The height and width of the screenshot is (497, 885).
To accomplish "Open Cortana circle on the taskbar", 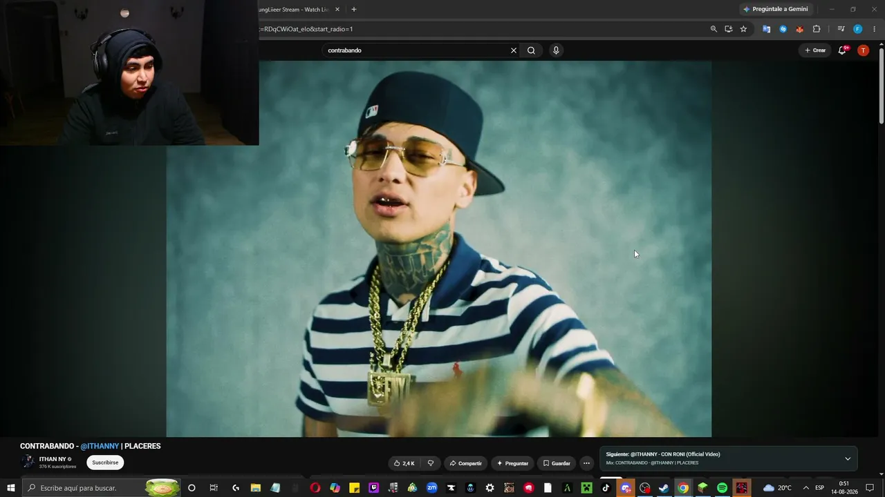I will point(192,488).
